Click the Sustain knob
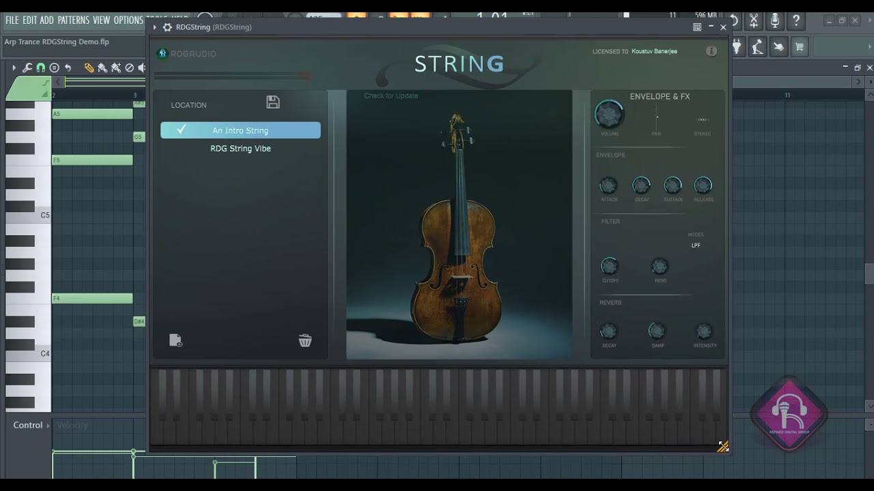Viewport: 874px width, 491px height. pyautogui.click(x=673, y=185)
